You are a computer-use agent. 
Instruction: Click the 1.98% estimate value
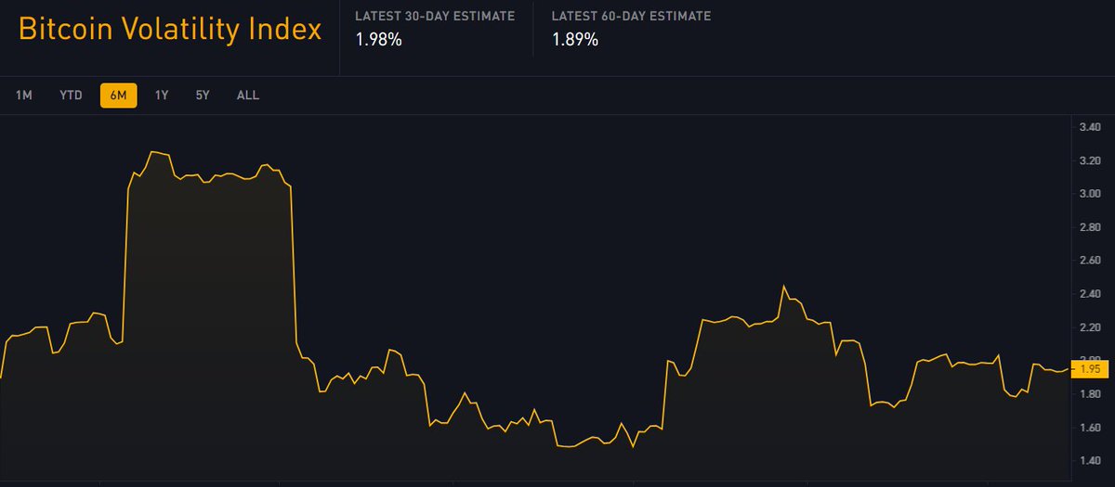[x=378, y=40]
